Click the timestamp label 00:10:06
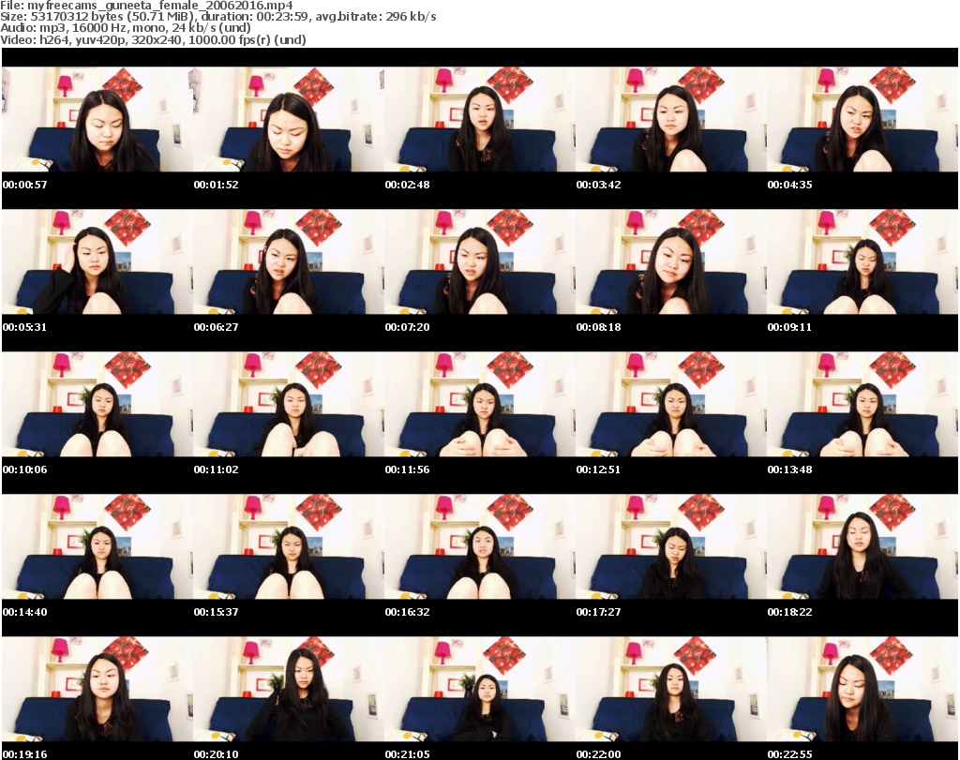The height and width of the screenshot is (760, 960). pyautogui.click(x=25, y=469)
